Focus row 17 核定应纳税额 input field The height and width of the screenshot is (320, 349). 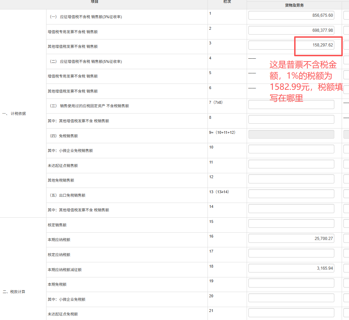click(x=291, y=253)
